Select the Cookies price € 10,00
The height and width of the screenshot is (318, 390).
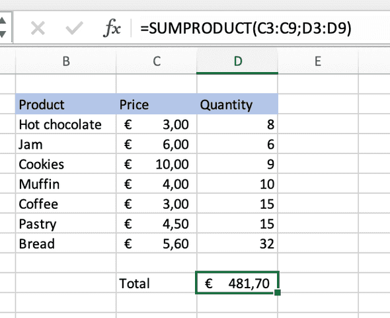tap(157, 164)
